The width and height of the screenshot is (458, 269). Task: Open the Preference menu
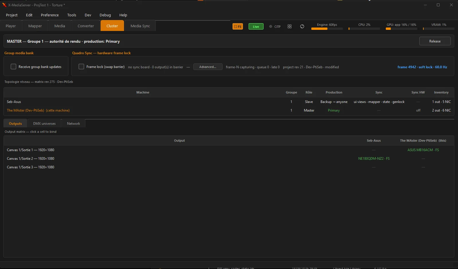tap(50, 15)
